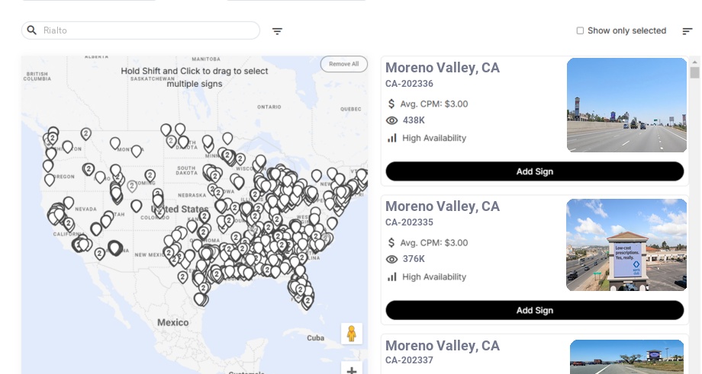
Task: Click the search magnifier icon
Action: pyautogui.click(x=32, y=30)
